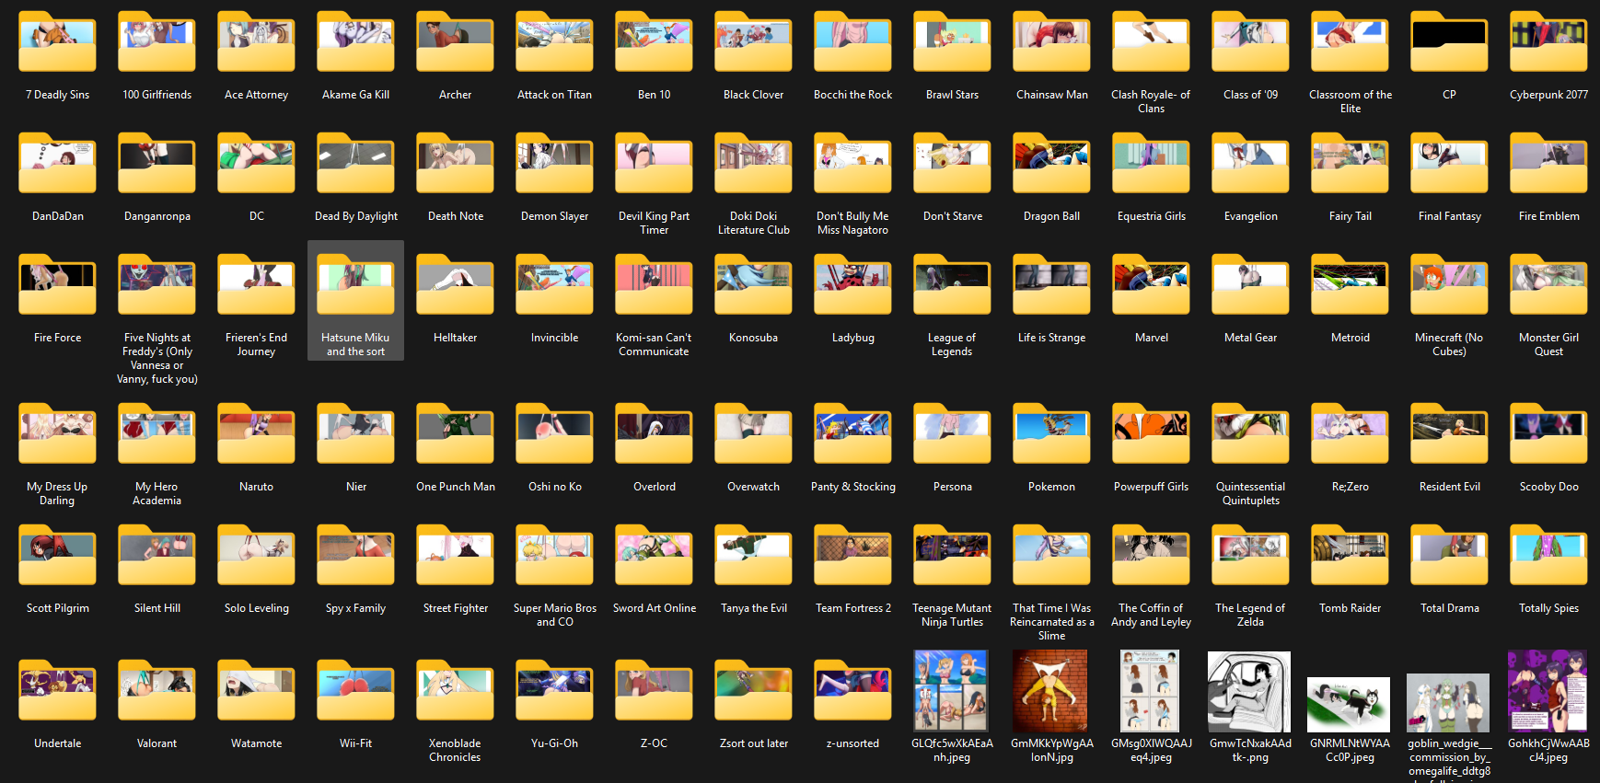Click the 'Street Fighter' folder name

pyautogui.click(x=455, y=608)
